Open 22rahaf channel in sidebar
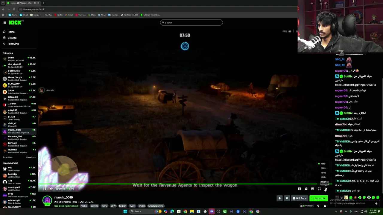 pyautogui.click(x=19, y=105)
